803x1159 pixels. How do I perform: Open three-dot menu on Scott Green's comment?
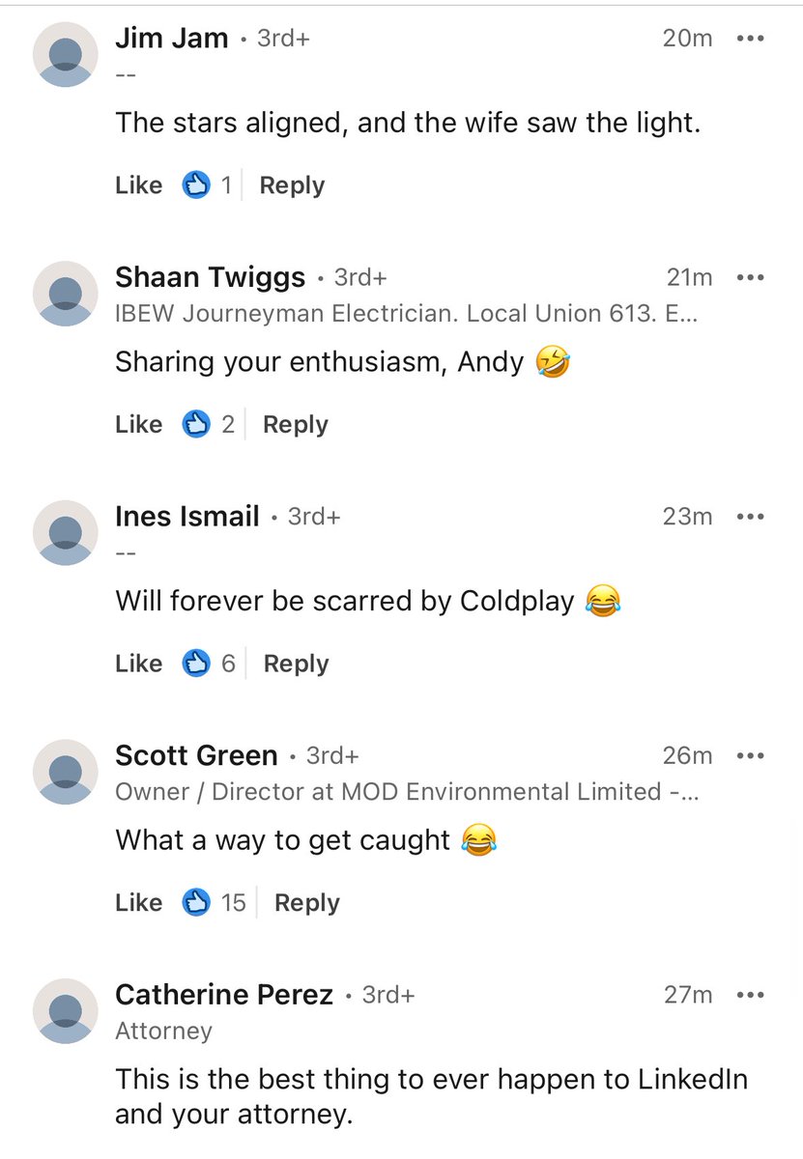click(750, 755)
